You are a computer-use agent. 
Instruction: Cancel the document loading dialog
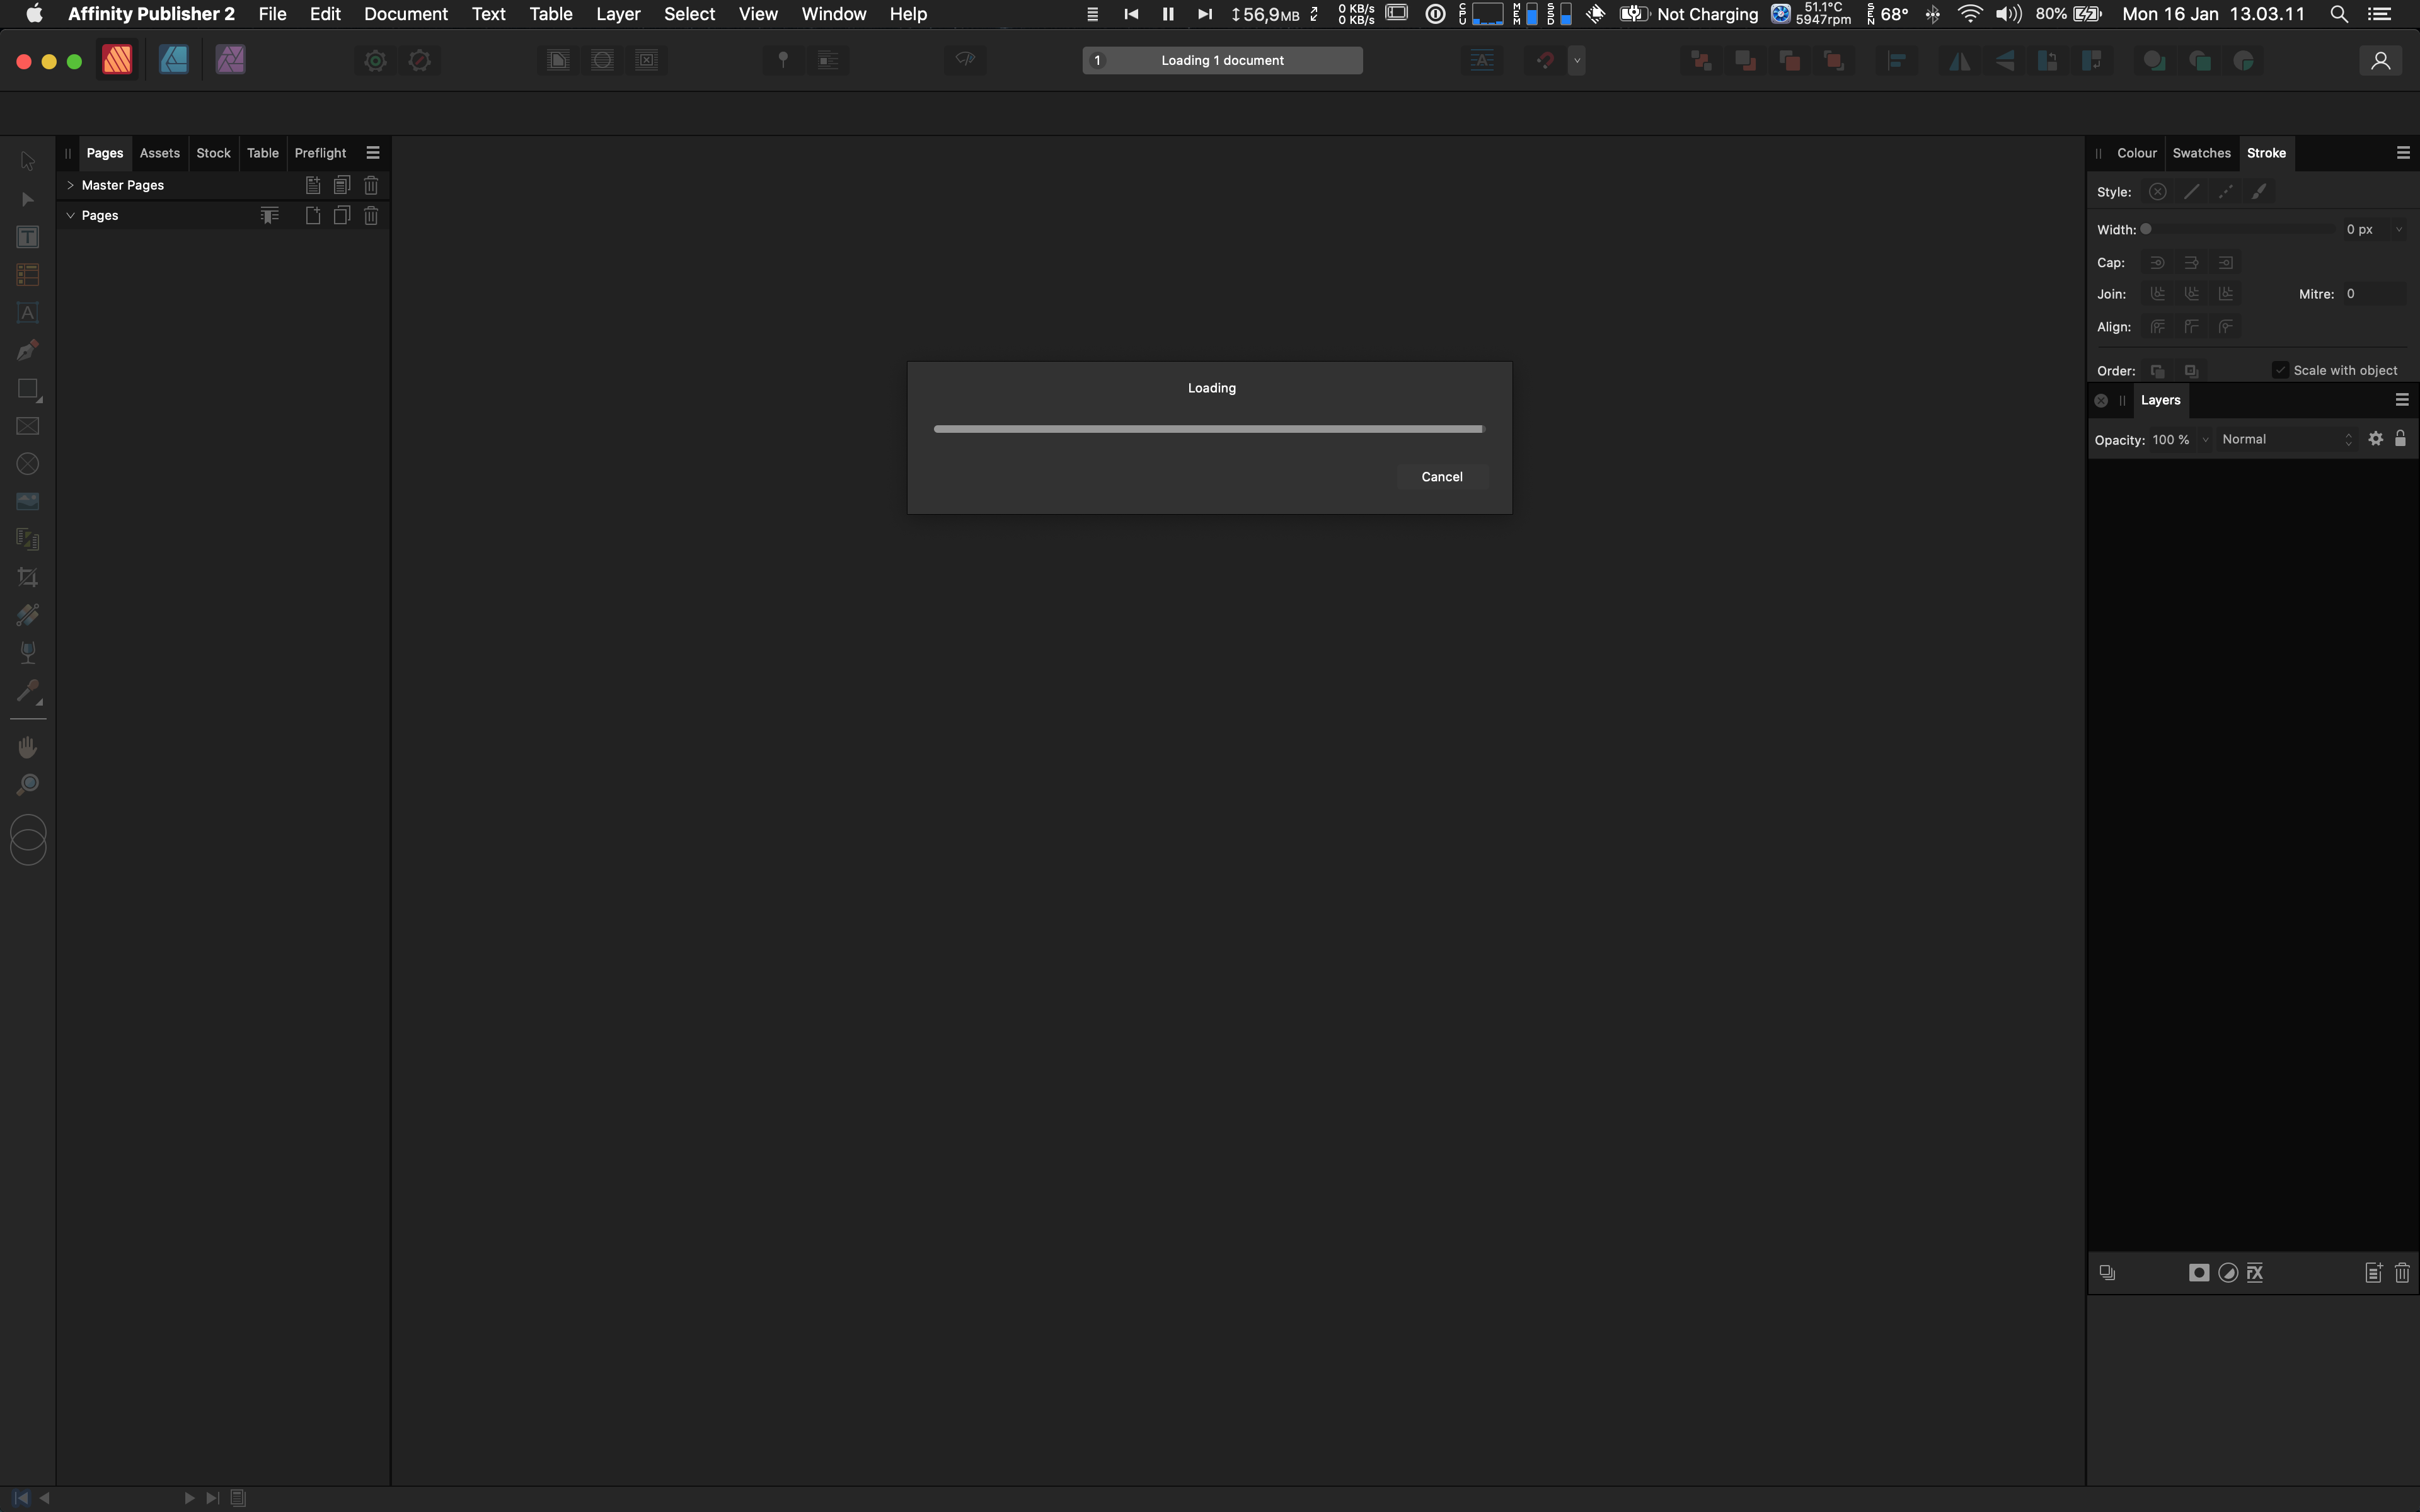tap(1441, 477)
